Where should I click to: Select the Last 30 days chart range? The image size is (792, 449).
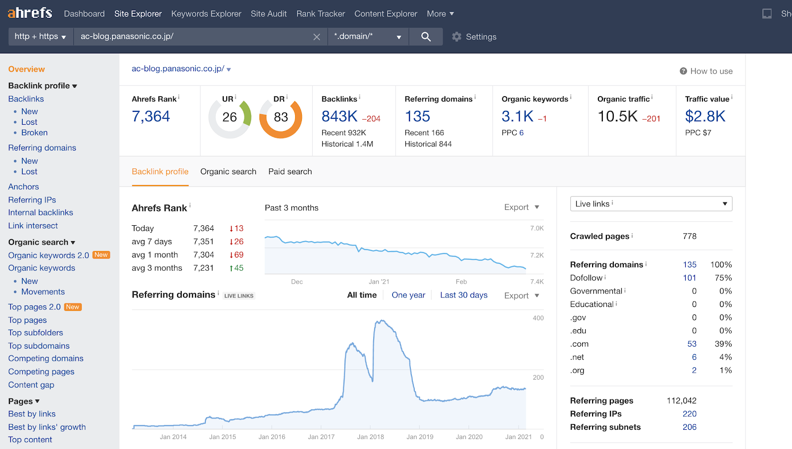pyautogui.click(x=464, y=295)
